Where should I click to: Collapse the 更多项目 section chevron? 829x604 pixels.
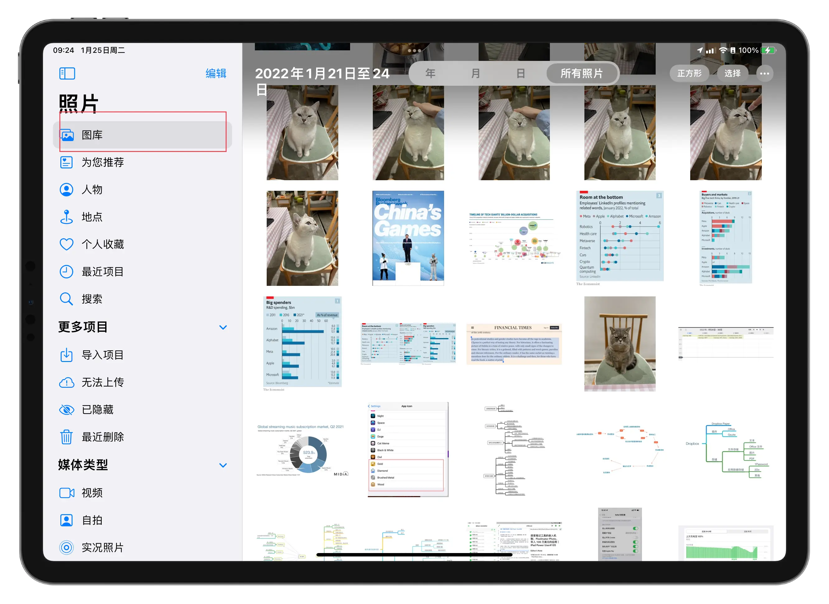click(x=223, y=327)
